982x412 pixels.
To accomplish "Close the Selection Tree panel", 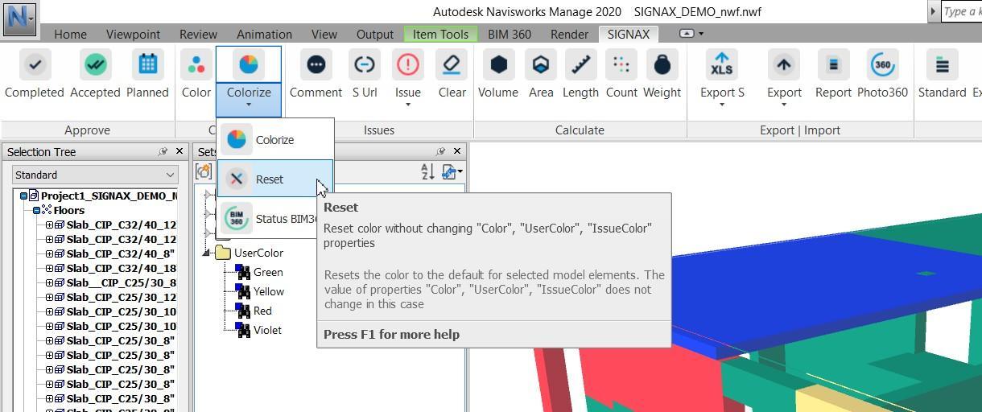I will [x=179, y=151].
